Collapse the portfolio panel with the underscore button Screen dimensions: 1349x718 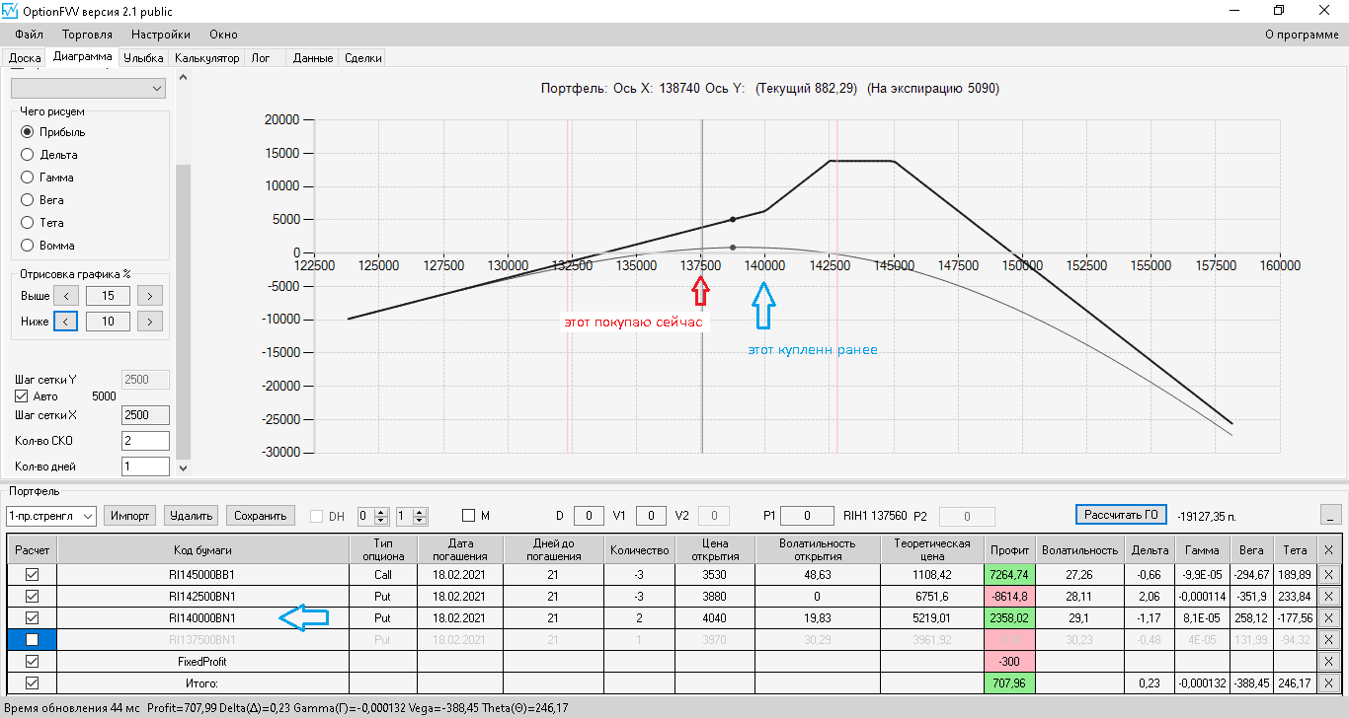tap(1331, 515)
